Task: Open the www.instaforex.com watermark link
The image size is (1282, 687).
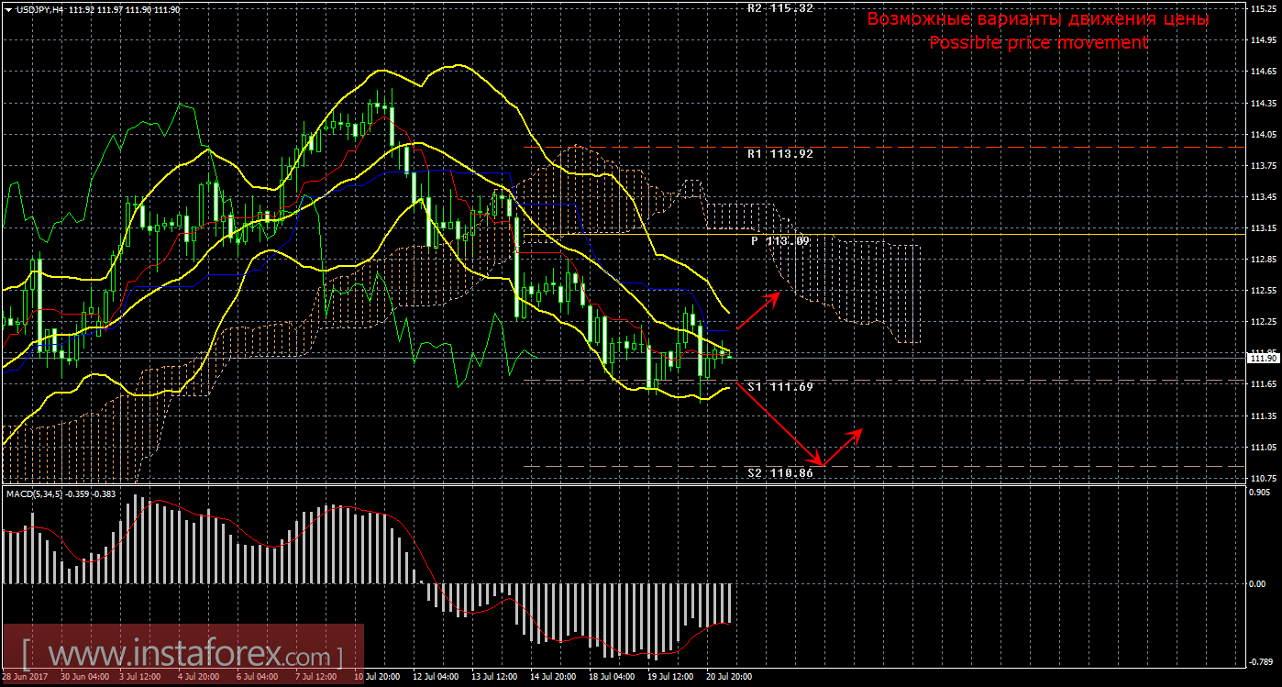Action: point(182,656)
